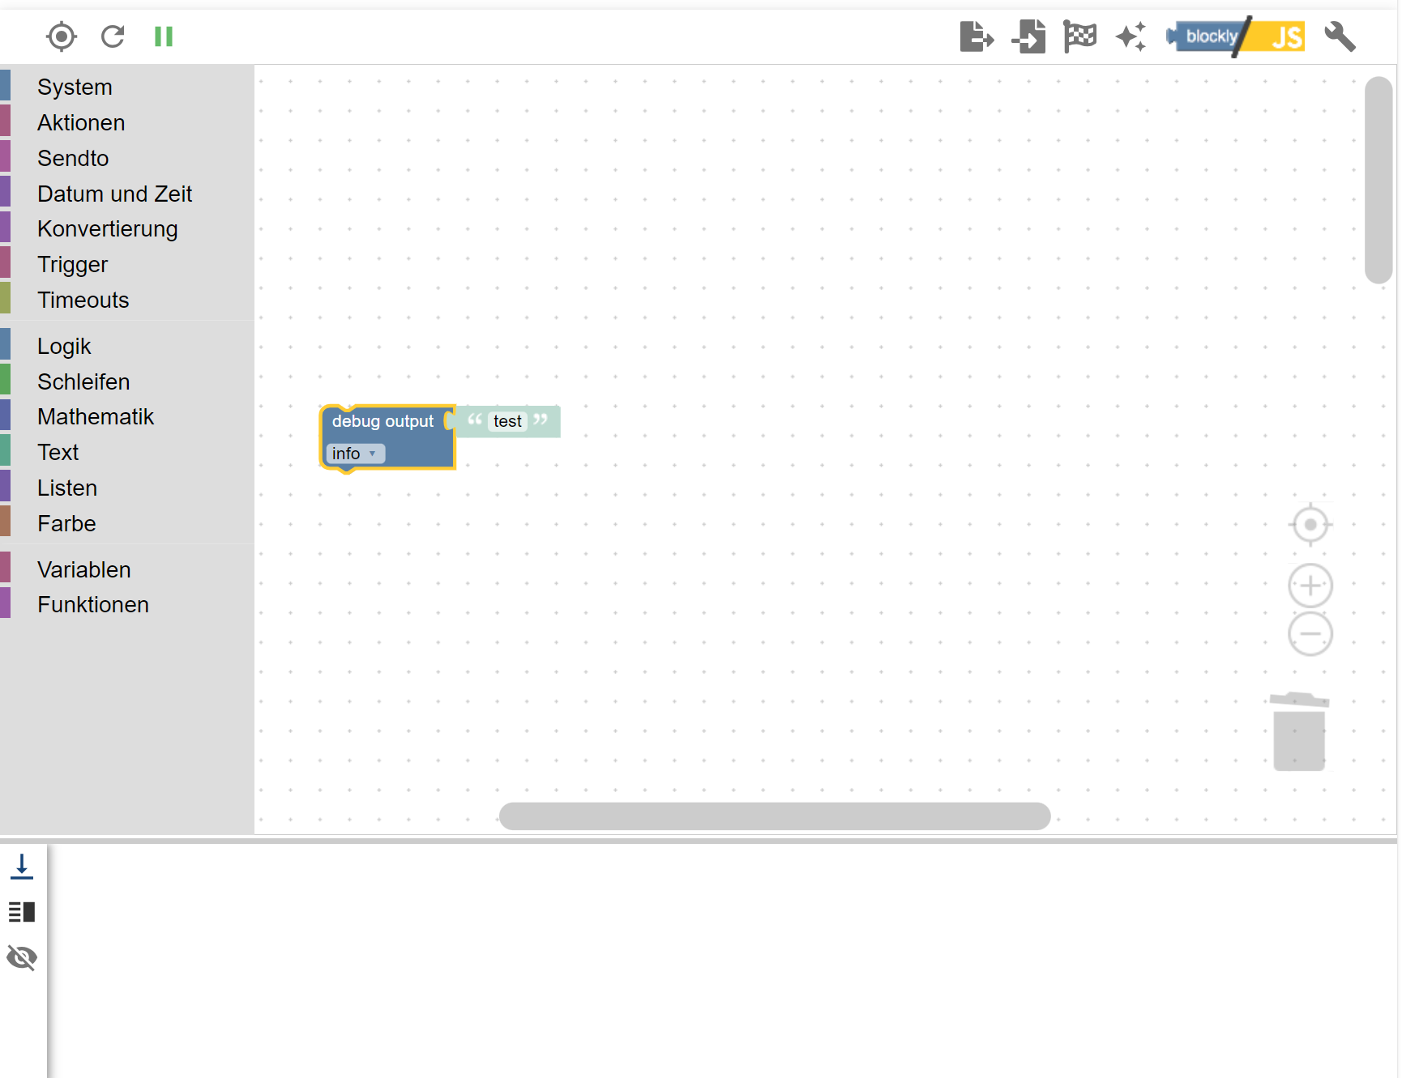
Task: Open the Mathematik block category
Action: click(x=127, y=417)
